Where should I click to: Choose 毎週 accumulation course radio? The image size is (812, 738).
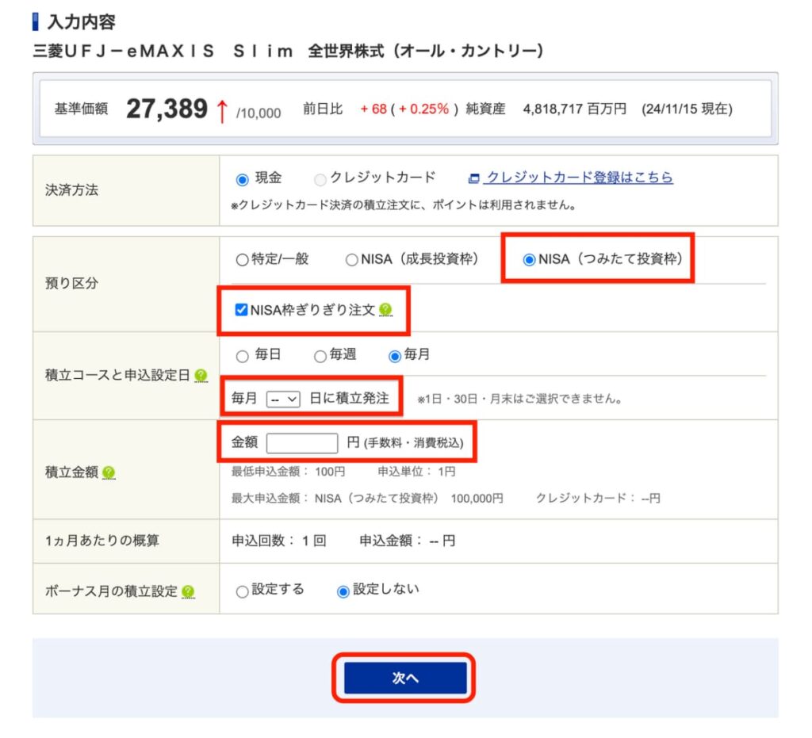tap(320, 356)
